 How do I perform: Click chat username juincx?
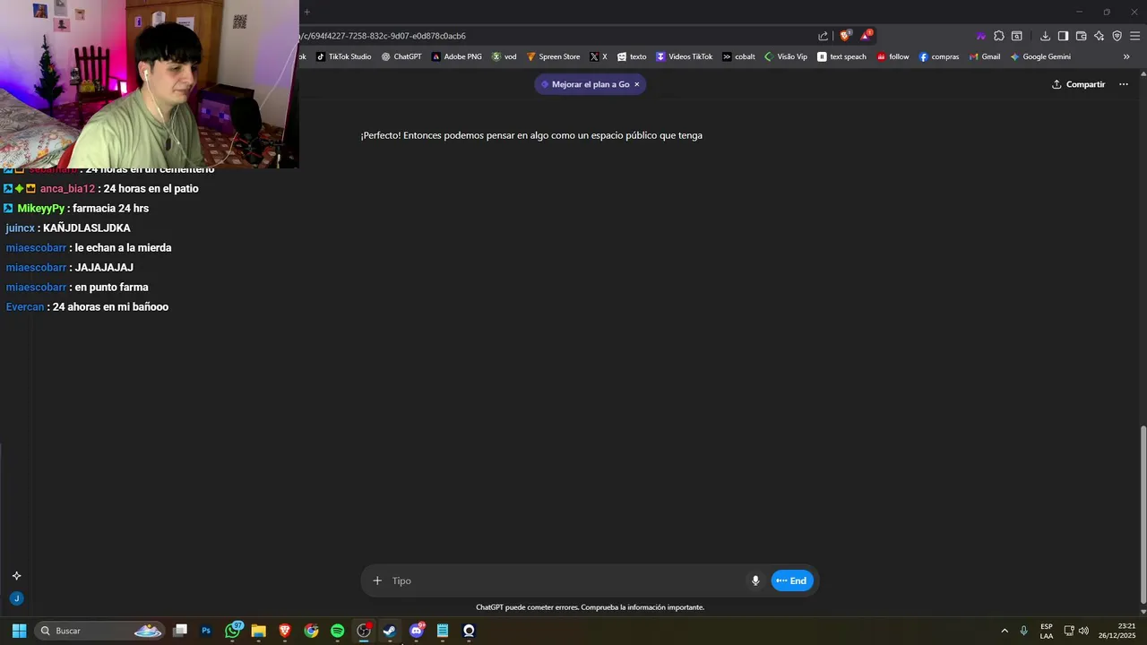point(21,228)
